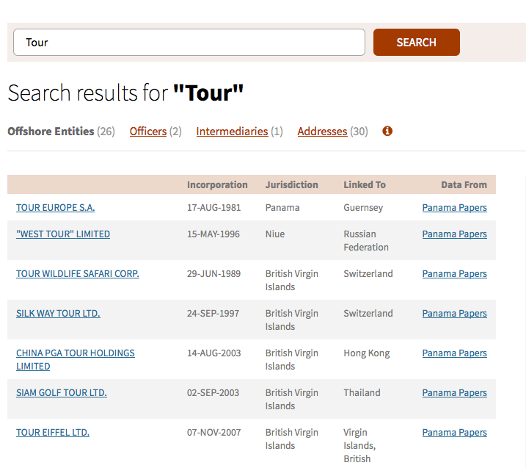Open TOUR WILDLIFE SAFARI CORP. entity
The image size is (526, 468).
(78, 273)
